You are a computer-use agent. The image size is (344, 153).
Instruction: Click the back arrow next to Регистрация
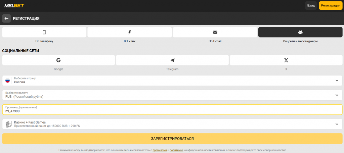[6, 18]
